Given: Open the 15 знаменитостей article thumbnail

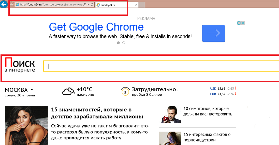Looking at the screenshot, I should pos(26,125).
